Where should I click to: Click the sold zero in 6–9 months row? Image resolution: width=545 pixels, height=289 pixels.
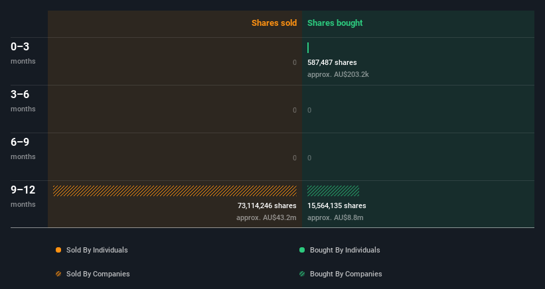[x=294, y=158]
